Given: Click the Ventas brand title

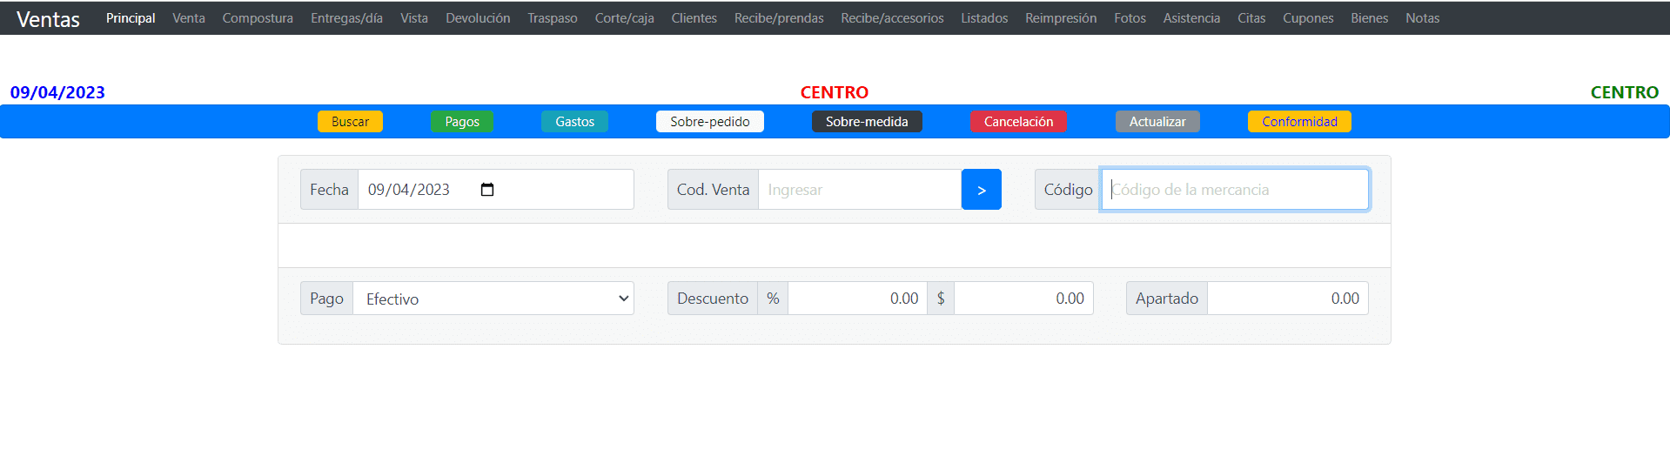Looking at the screenshot, I should pyautogui.click(x=48, y=19).
